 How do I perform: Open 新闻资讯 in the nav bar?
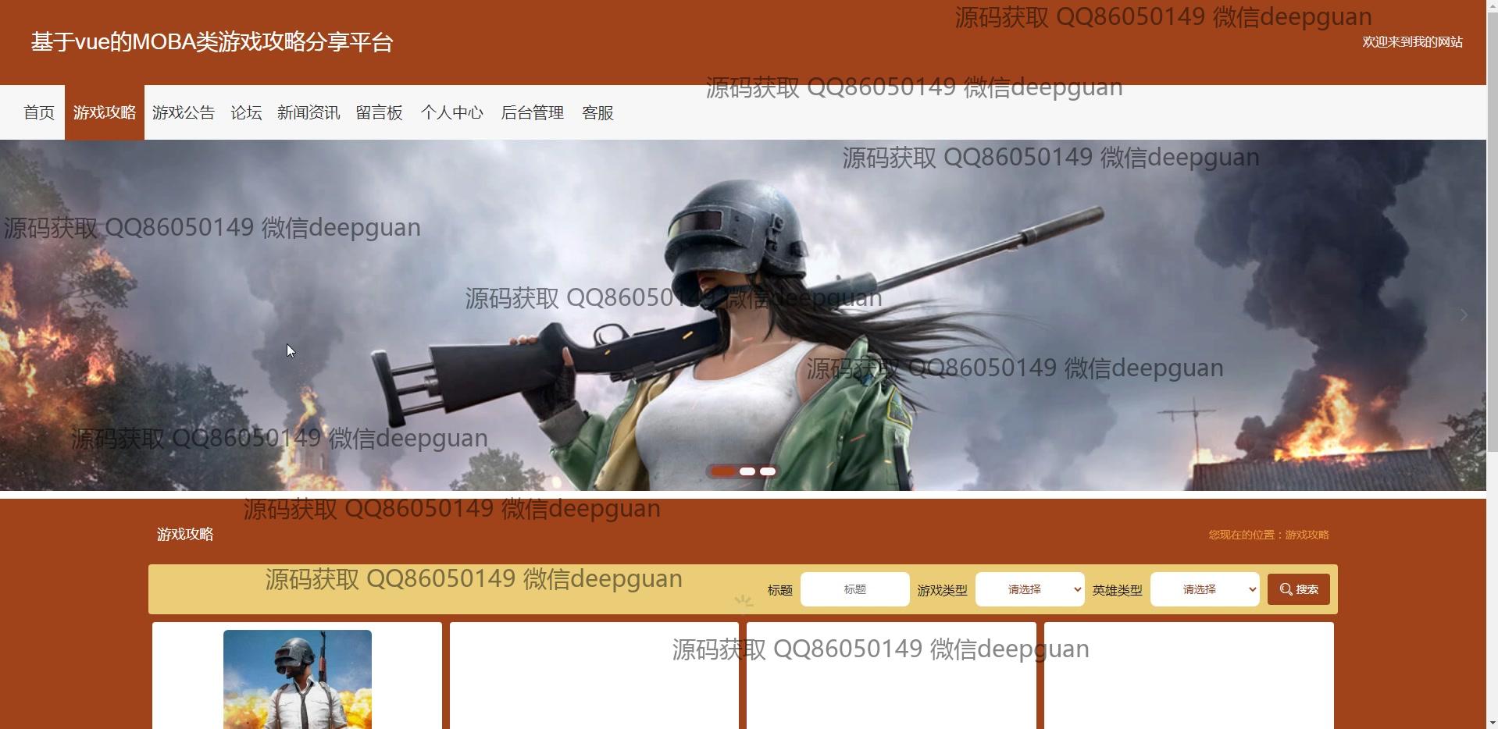[309, 112]
